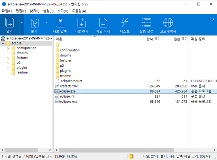
Task: Open dropdown arrow next to 열기
Action: pos(22,22)
